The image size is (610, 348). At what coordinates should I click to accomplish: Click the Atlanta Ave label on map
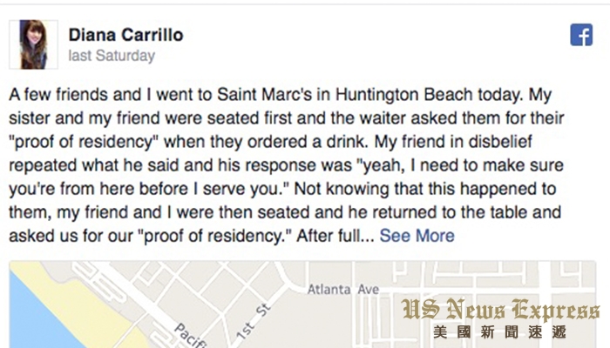tap(343, 290)
